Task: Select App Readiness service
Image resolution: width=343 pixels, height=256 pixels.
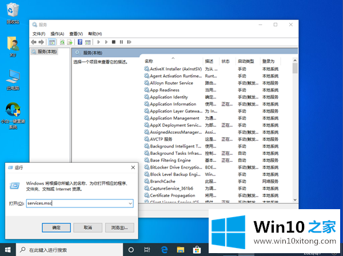Action: click(212, 90)
